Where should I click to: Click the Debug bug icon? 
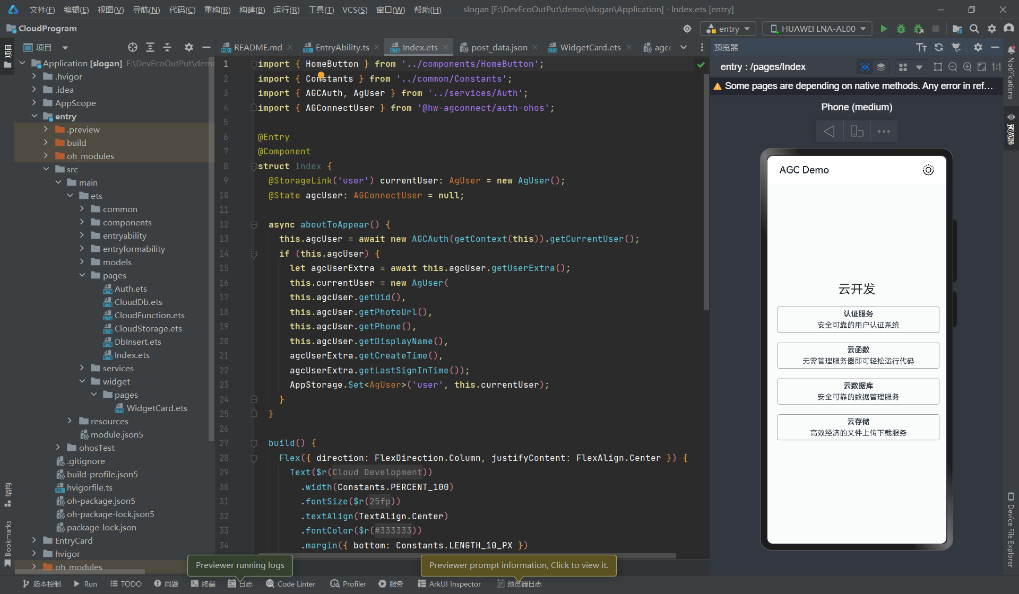(901, 29)
